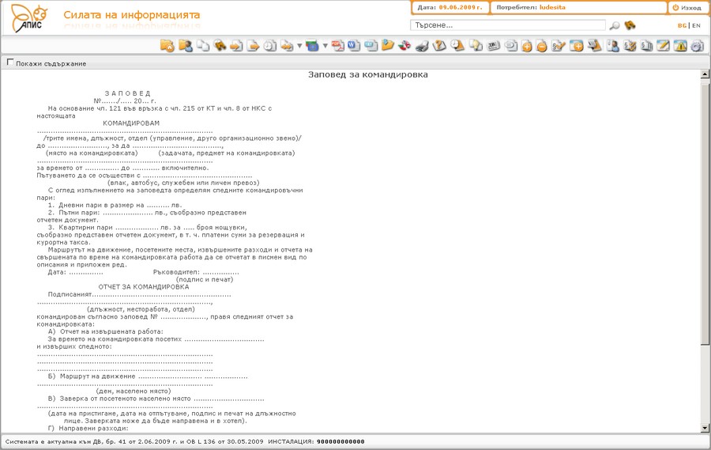Click the heading 'ОТЧЕТ ЗА КОМАНДИРОВКА'
Screen dimensions: 711x450
tap(144, 287)
